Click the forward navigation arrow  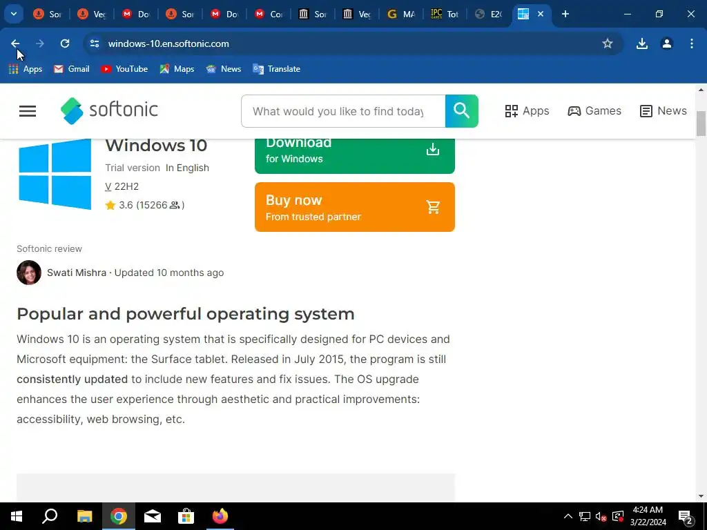coord(40,43)
